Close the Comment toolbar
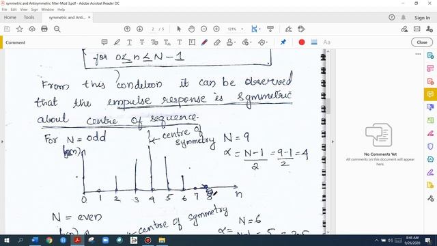This screenshot has height=246, width=437. click(x=422, y=42)
